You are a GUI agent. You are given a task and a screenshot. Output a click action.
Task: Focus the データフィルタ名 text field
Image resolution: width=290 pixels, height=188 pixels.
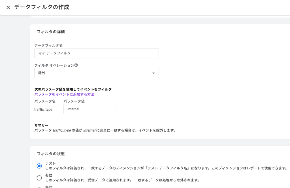coord(96,53)
